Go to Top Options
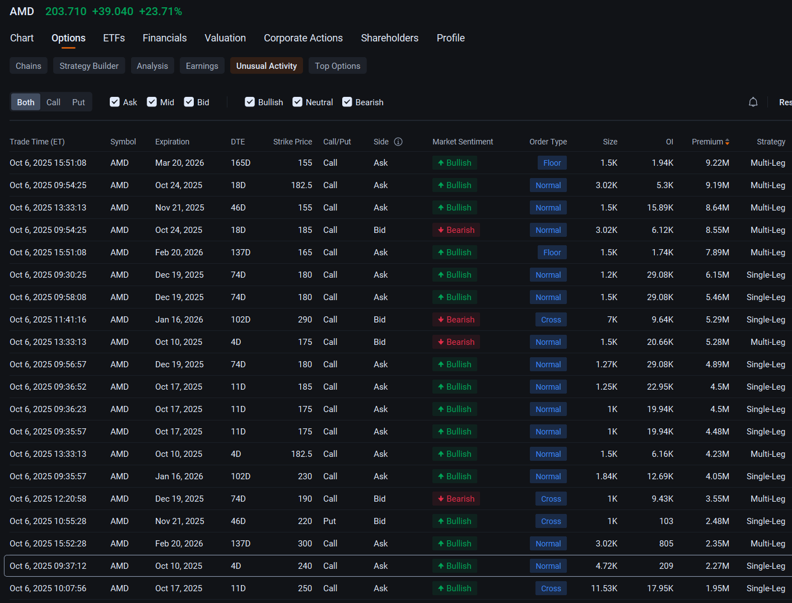 338,66
